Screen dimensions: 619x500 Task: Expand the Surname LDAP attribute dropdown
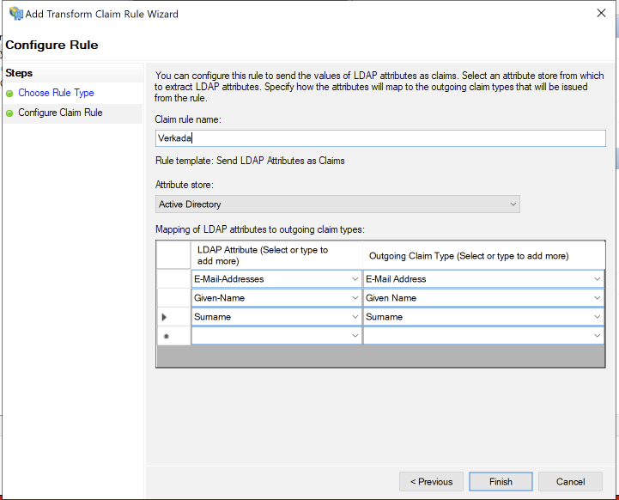(x=355, y=317)
